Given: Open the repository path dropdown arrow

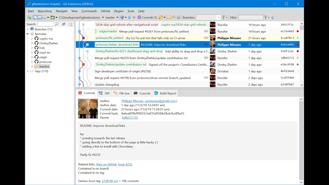Looking at the screenshot, I should pyautogui.click(x=103, y=17).
